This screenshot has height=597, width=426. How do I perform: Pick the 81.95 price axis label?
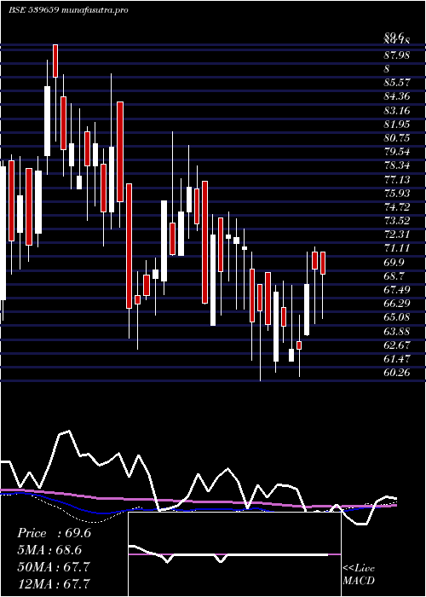coord(397,125)
